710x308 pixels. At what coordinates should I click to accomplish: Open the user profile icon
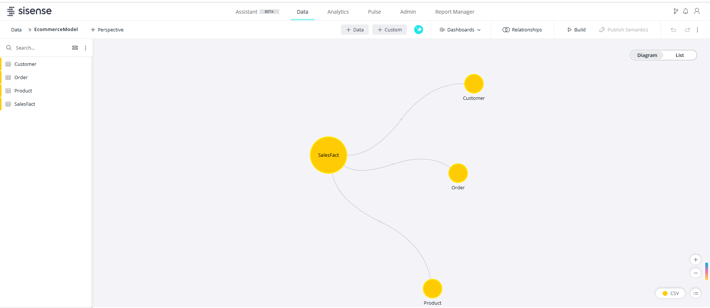[697, 11]
